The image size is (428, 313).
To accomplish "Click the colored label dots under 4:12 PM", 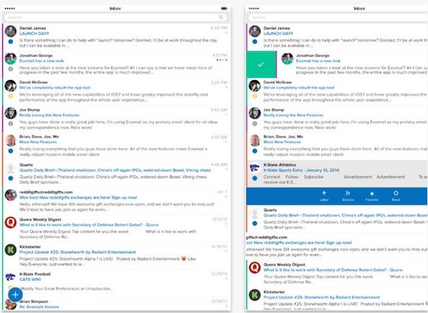I will coord(222,60).
